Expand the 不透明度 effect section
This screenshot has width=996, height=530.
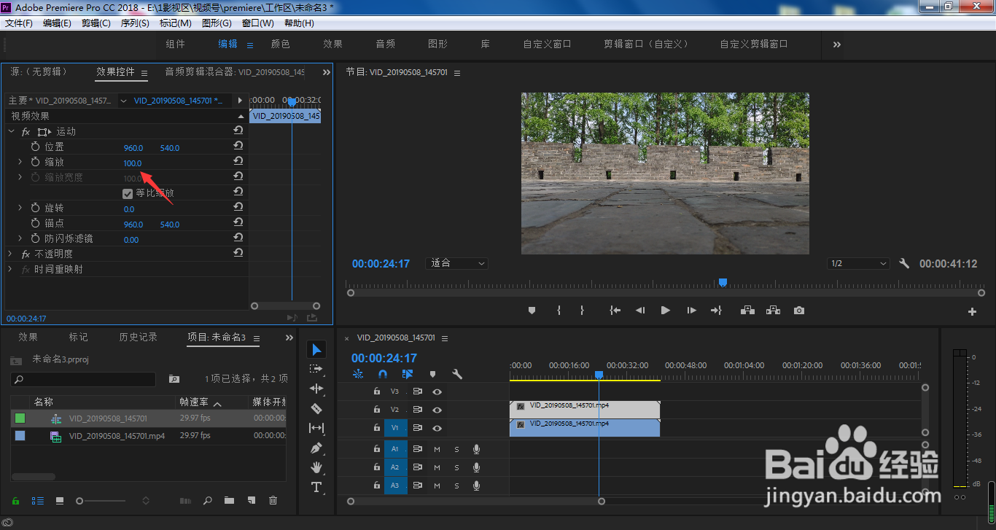[10, 254]
